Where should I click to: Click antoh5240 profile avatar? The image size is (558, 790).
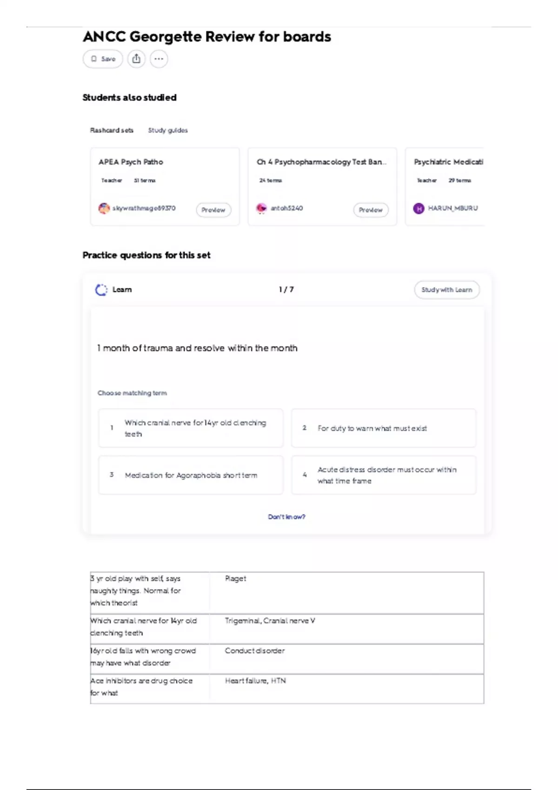click(x=262, y=208)
